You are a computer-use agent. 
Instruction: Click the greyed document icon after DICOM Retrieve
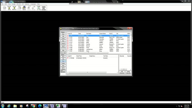(19, 8)
